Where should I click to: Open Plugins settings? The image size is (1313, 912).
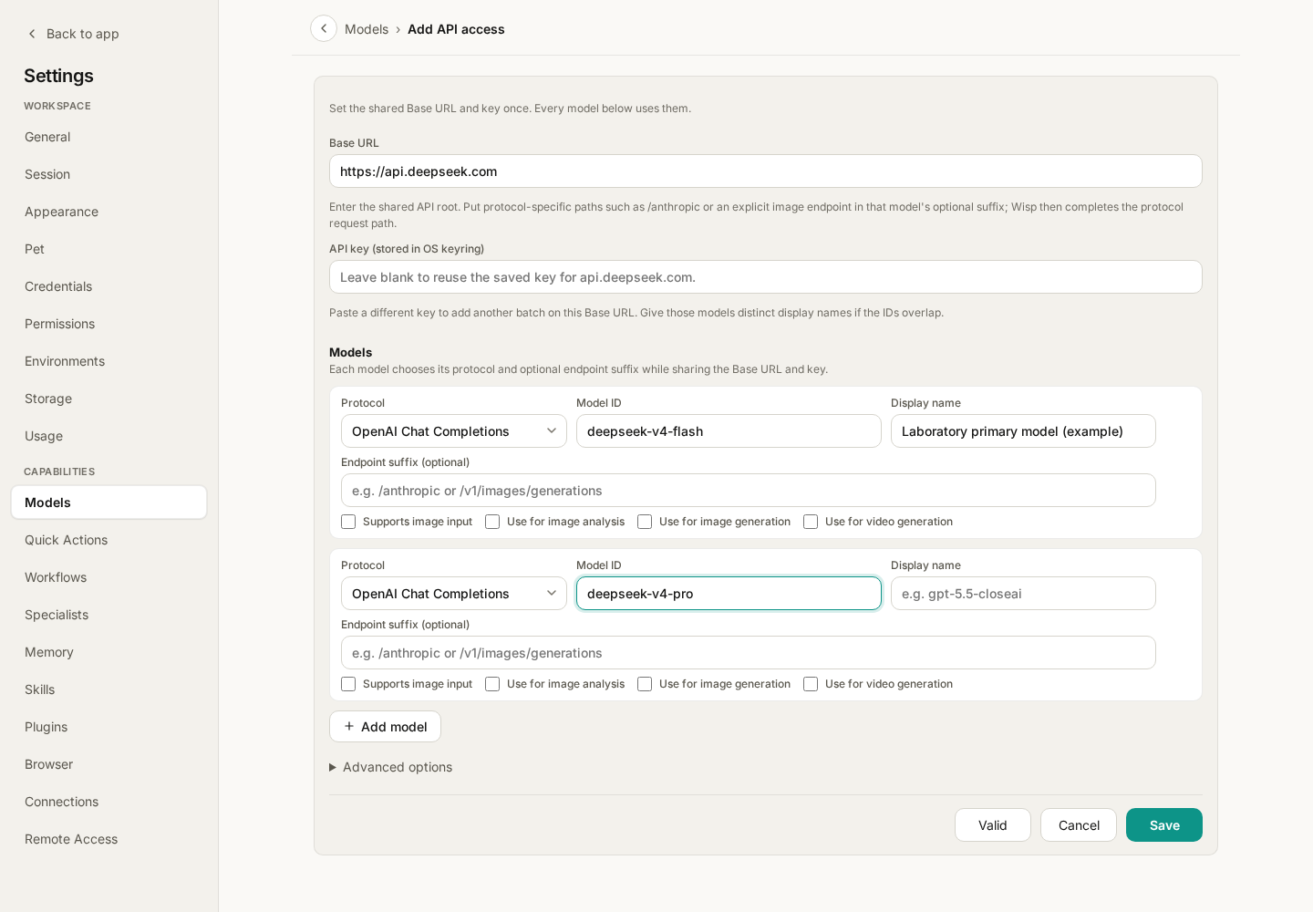(109, 727)
